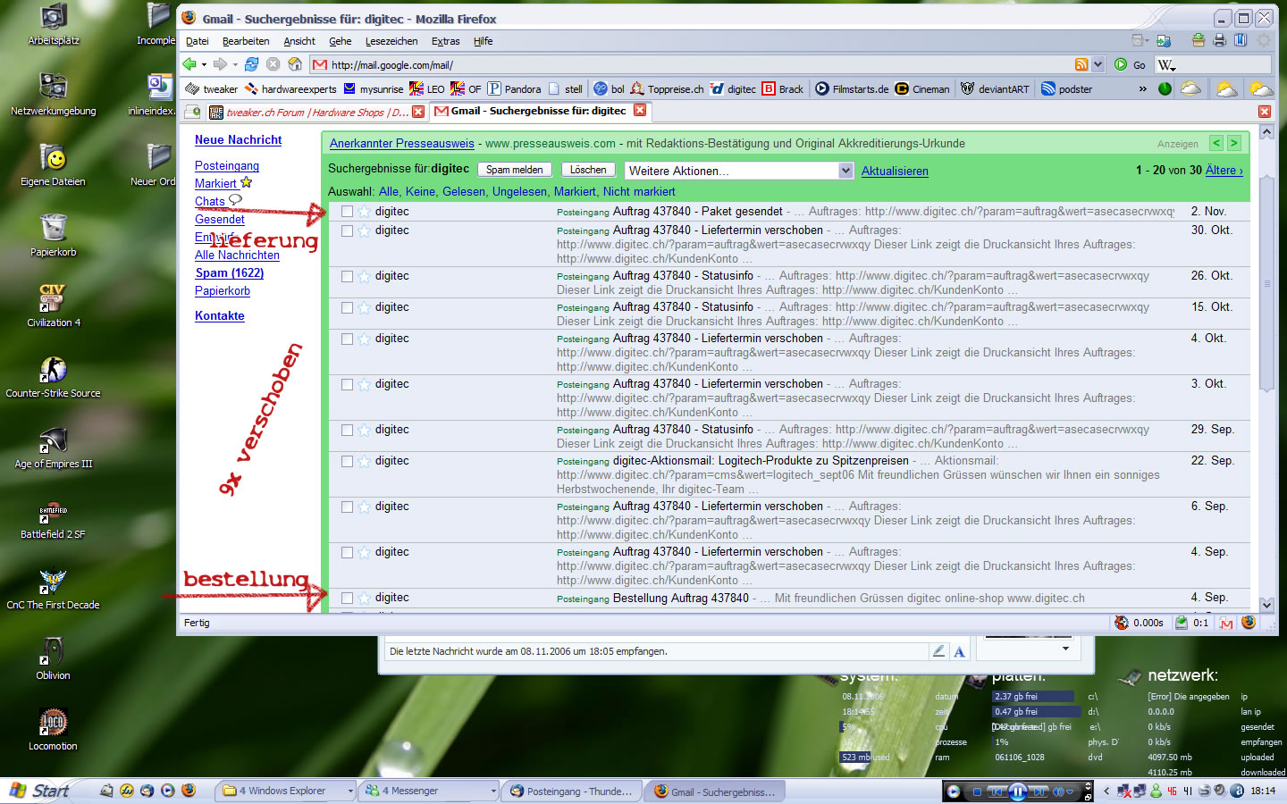Tick the Logitech Aktionsmail checkbox

(x=347, y=461)
